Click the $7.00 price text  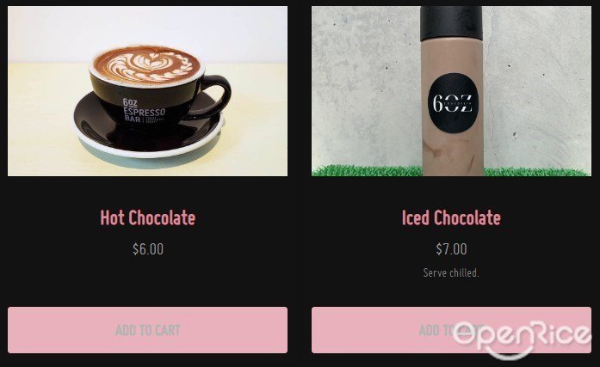coord(451,249)
